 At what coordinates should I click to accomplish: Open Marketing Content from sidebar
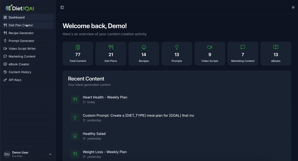click(22, 56)
